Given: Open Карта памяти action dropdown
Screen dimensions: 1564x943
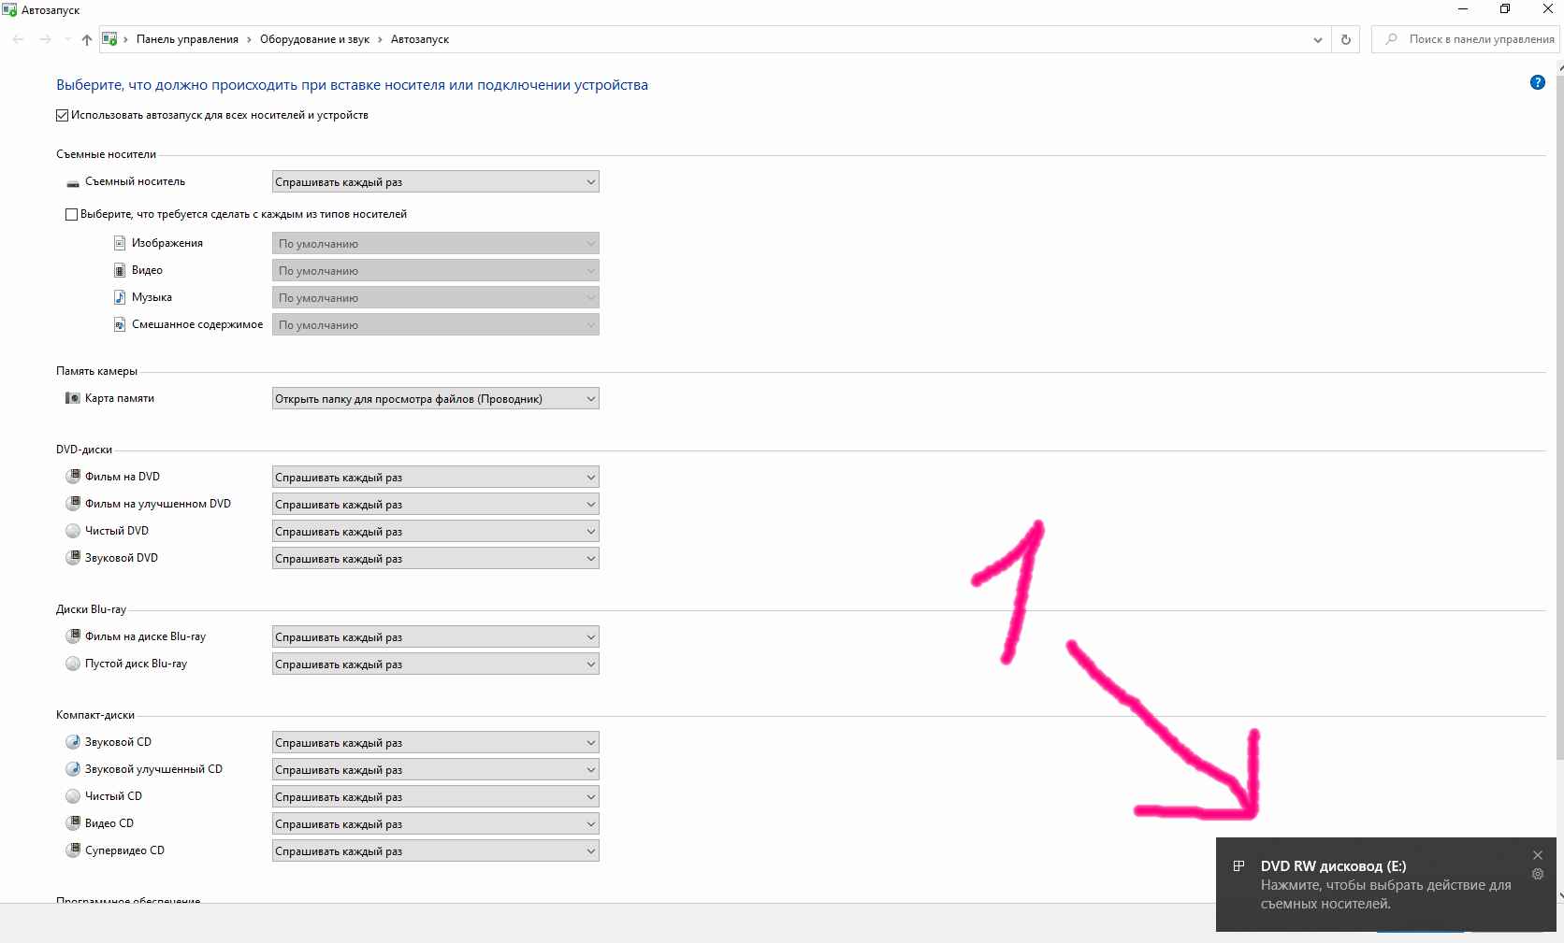Looking at the screenshot, I should (x=436, y=399).
